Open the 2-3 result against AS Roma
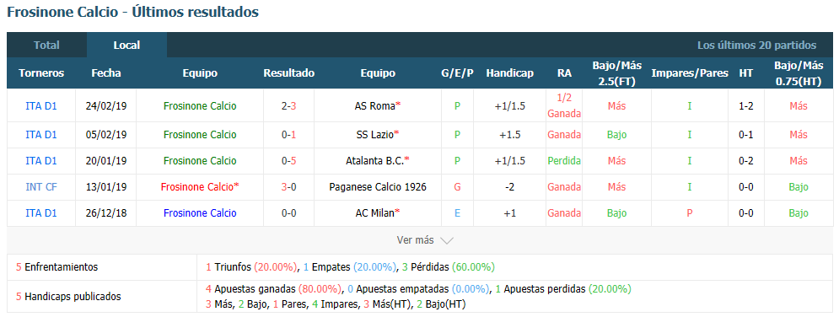 point(289,106)
